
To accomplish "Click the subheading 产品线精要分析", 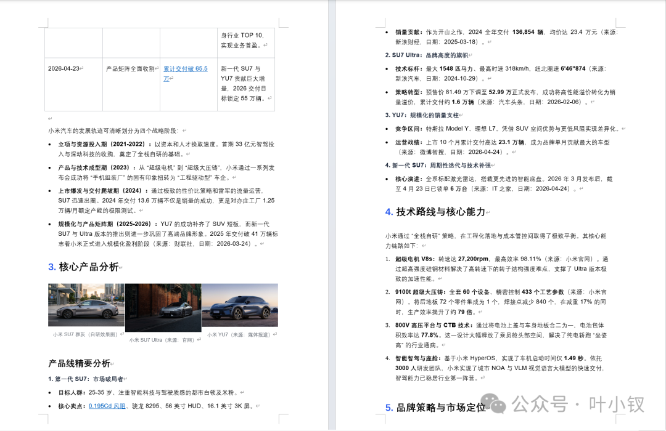I will point(79,363).
